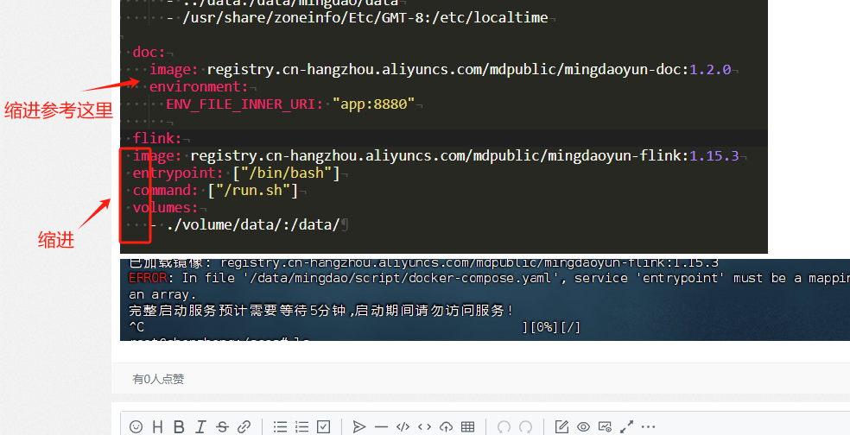Undo the last edit
This screenshot has width=850, height=435.
pos(504,427)
